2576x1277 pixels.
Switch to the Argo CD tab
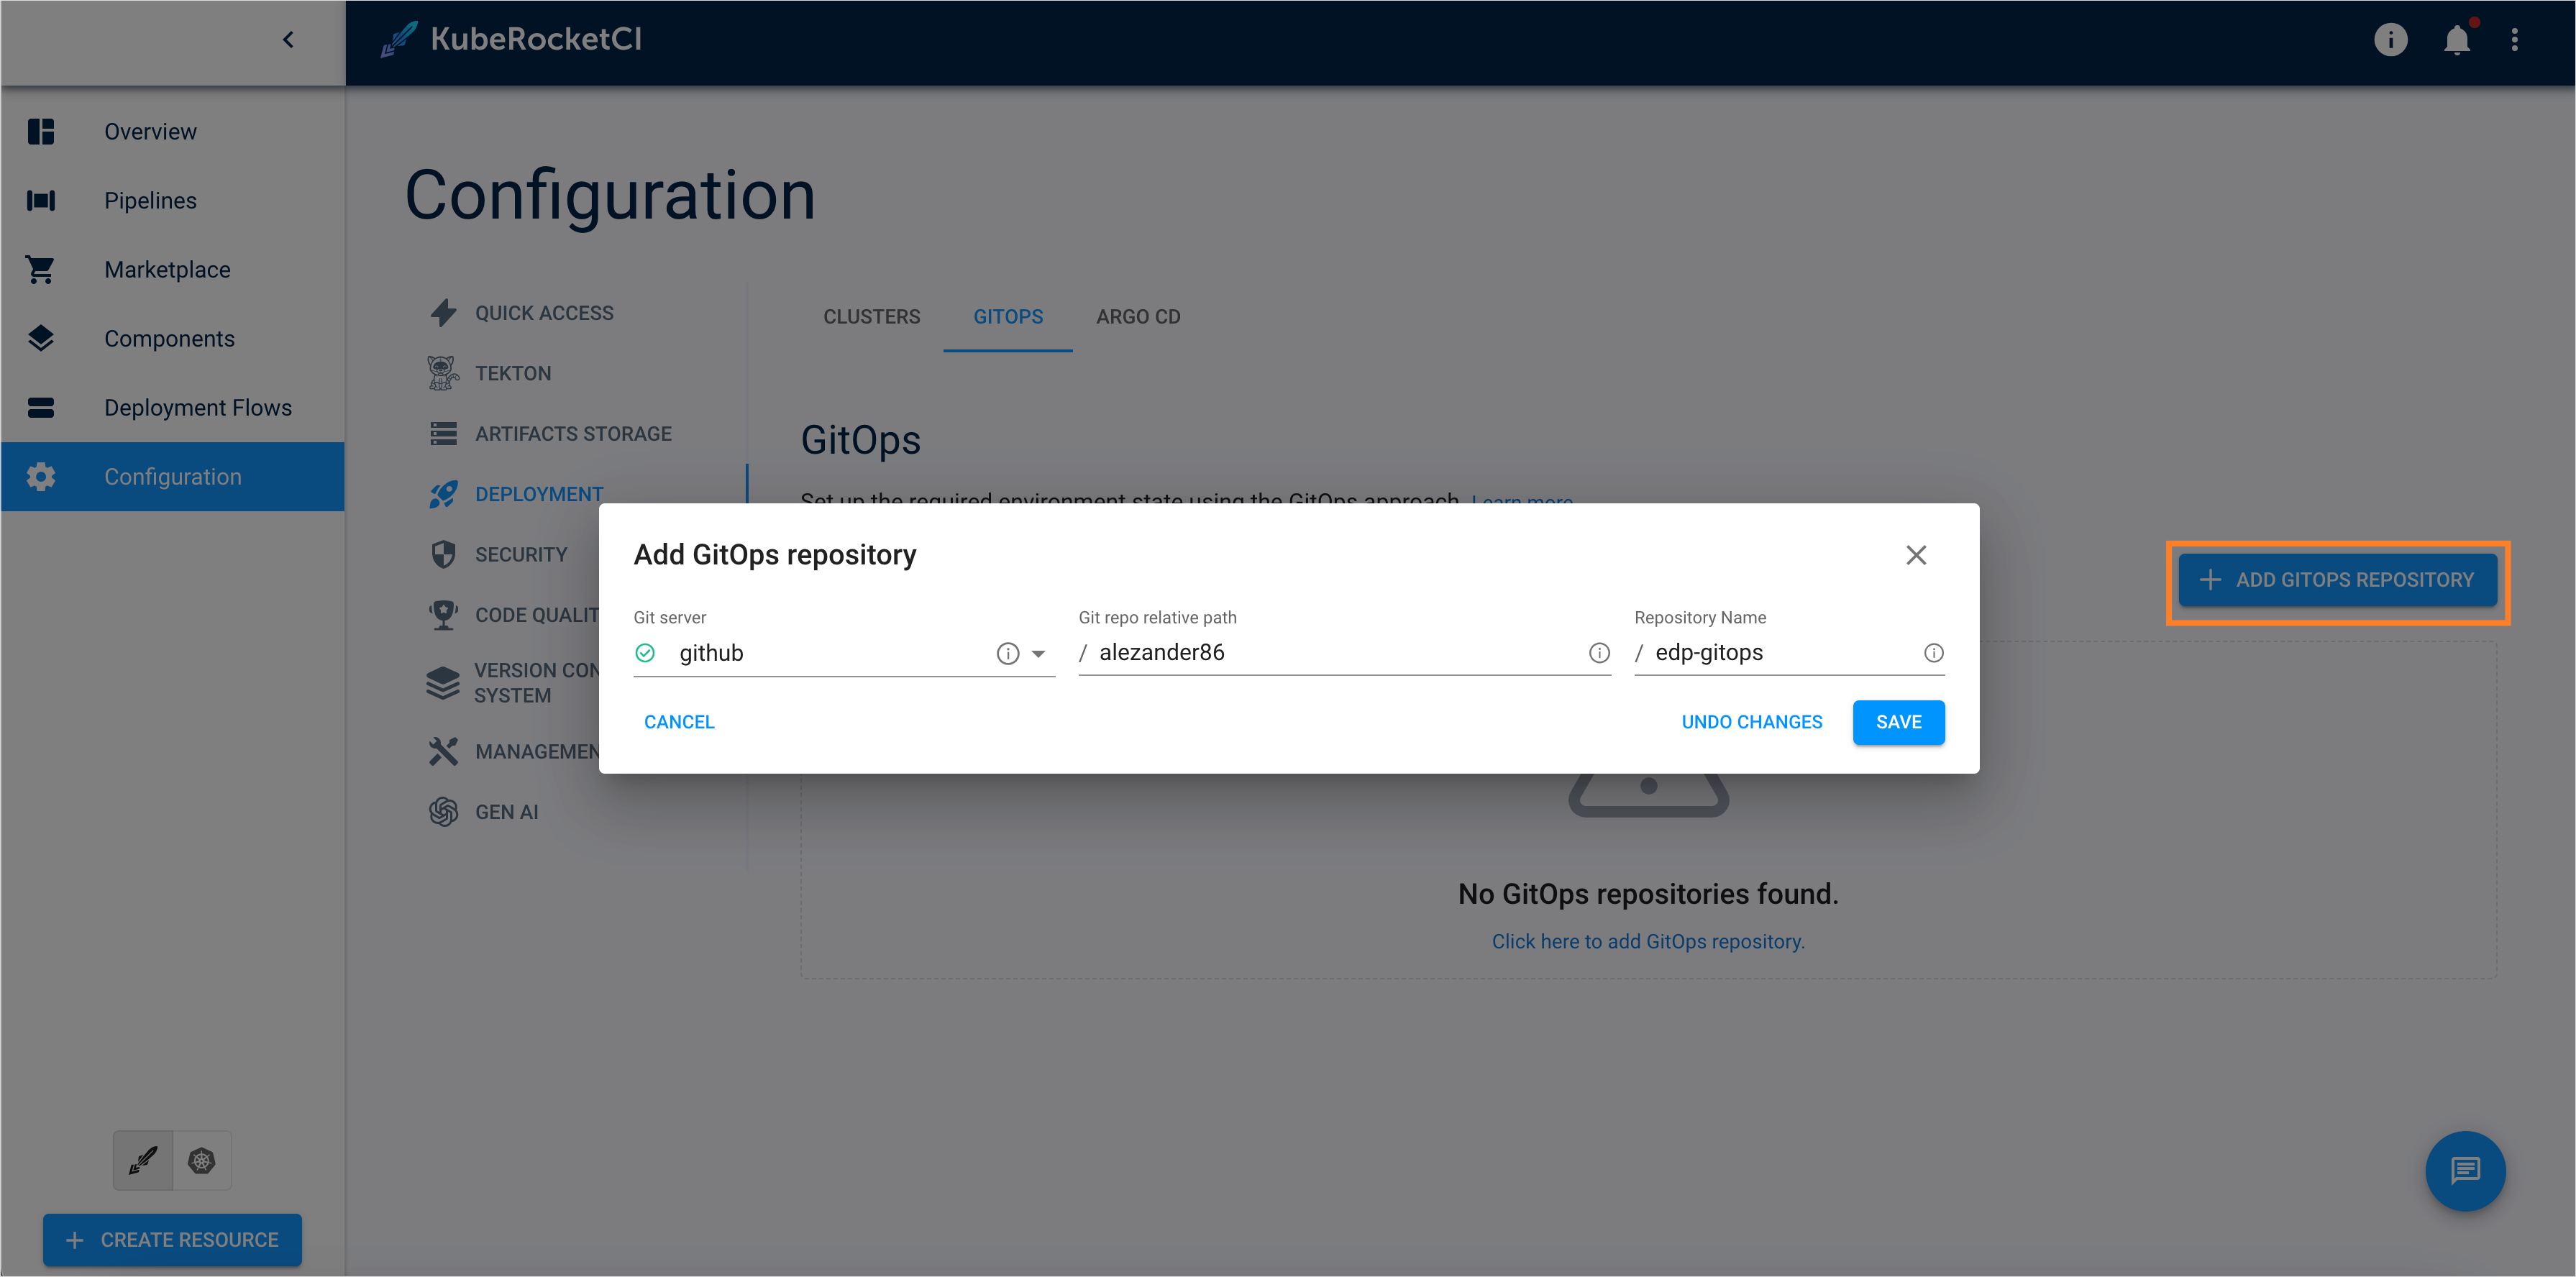(1138, 316)
